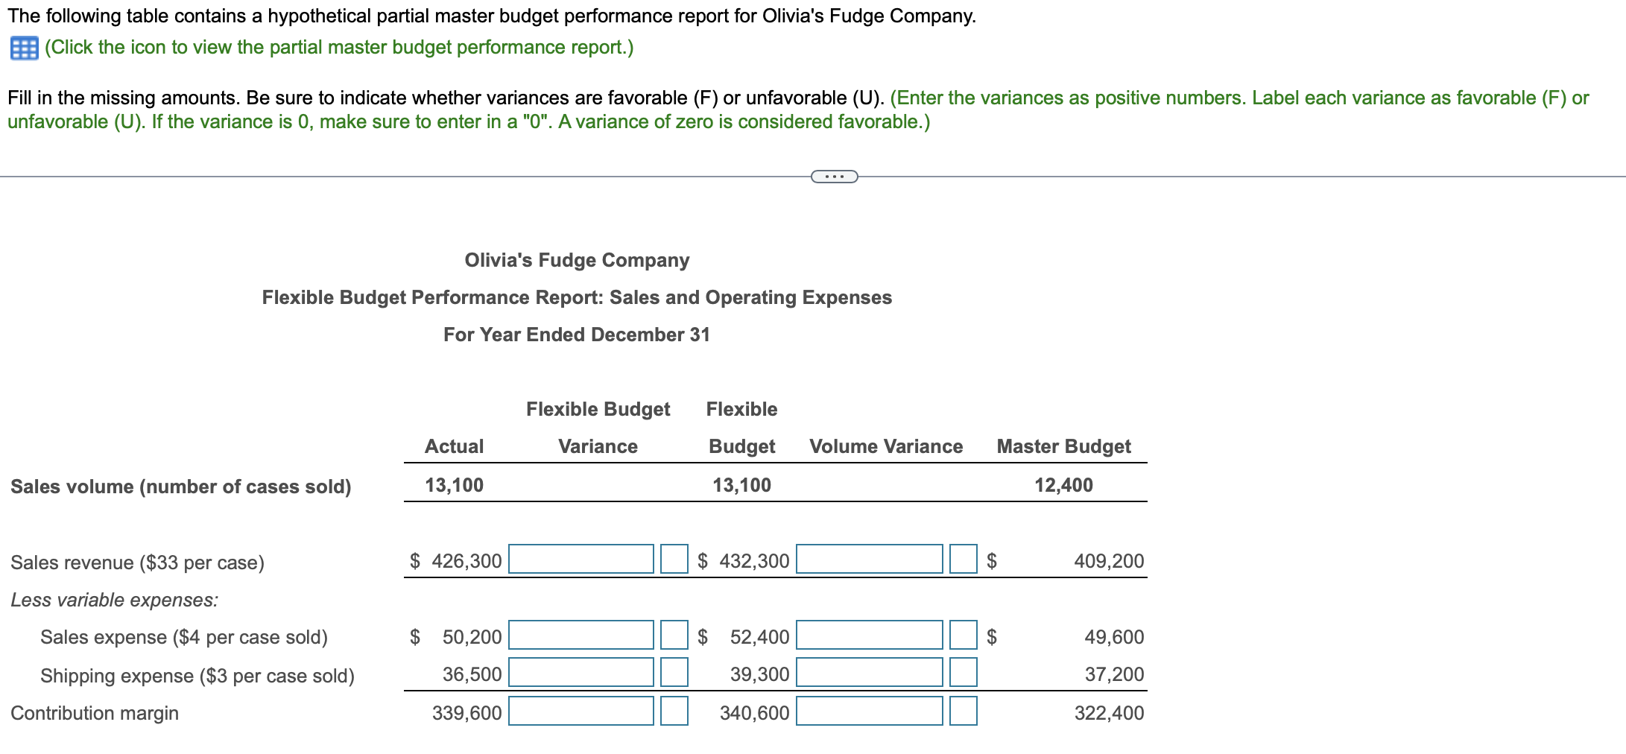Click the sales revenue flexible budget variance input
The image size is (1626, 754).
[x=581, y=560]
